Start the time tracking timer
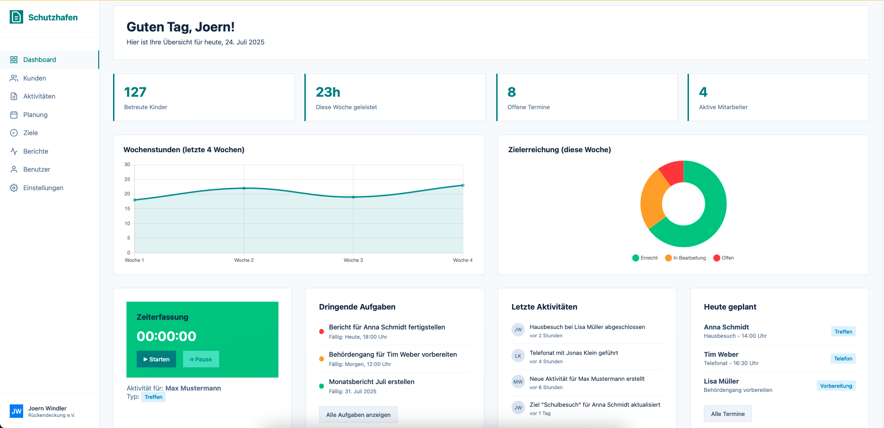This screenshot has width=884, height=428. tap(156, 359)
